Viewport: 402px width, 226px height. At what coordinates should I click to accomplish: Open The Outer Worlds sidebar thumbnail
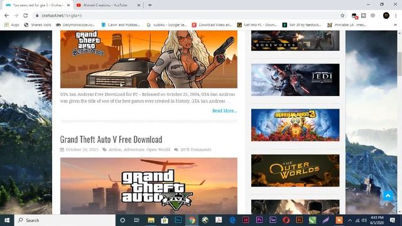point(295,170)
